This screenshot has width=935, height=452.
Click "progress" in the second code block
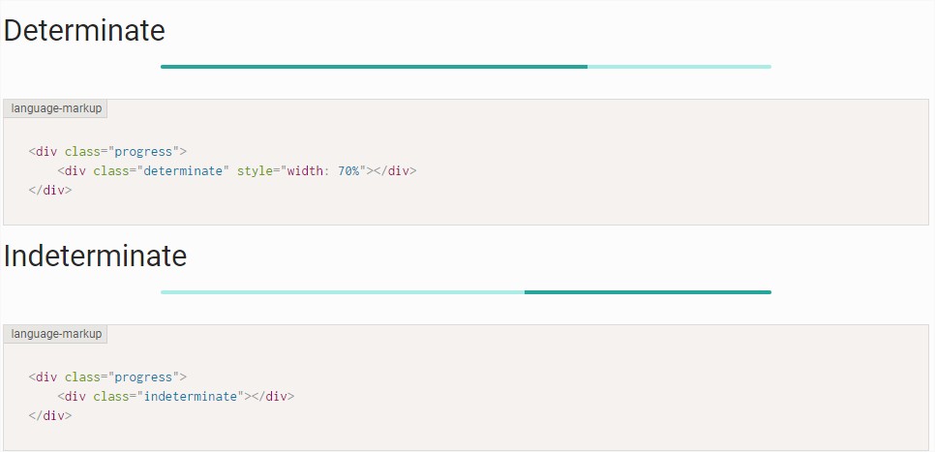coord(145,377)
